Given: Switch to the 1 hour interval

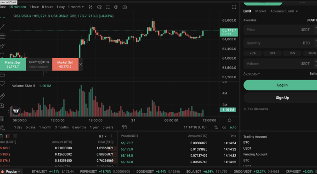Looking at the screenshot, I should click(34, 7).
